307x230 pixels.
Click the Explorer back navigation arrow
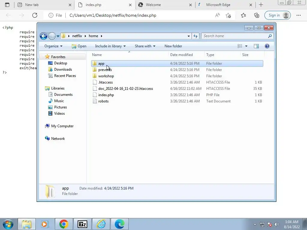click(43, 36)
